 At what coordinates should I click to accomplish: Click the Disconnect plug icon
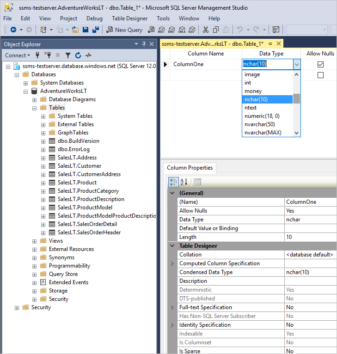[48, 55]
